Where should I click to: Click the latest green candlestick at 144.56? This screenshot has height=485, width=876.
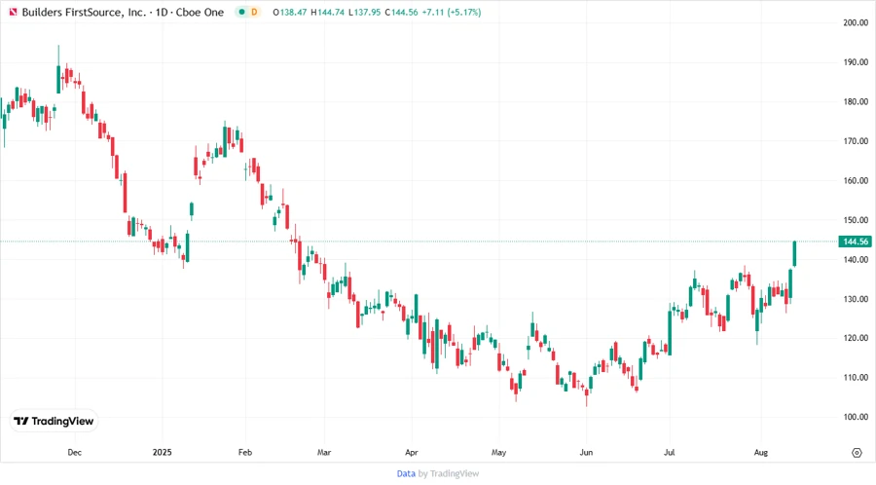(794, 253)
